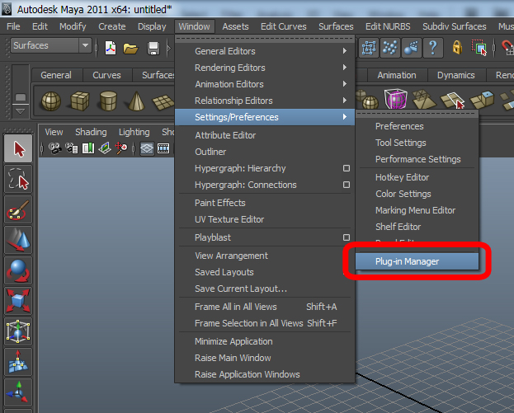Click the Save Scene floppy icon
Viewport: 514px width, 413px height.
(153, 49)
